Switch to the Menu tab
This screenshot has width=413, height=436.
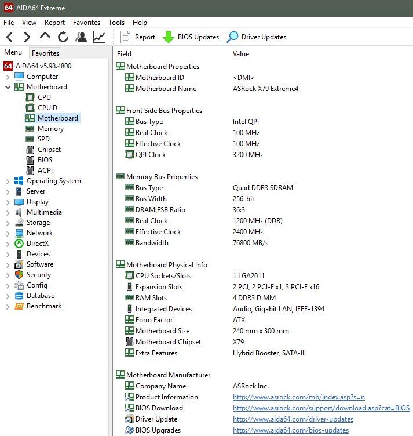pyautogui.click(x=13, y=52)
